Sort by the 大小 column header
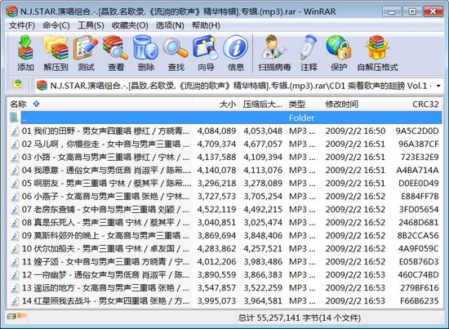Image resolution: width=449 pixels, height=329 pixels. click(216, 104)
